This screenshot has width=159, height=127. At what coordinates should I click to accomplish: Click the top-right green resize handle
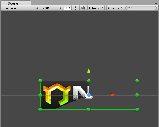137,81
